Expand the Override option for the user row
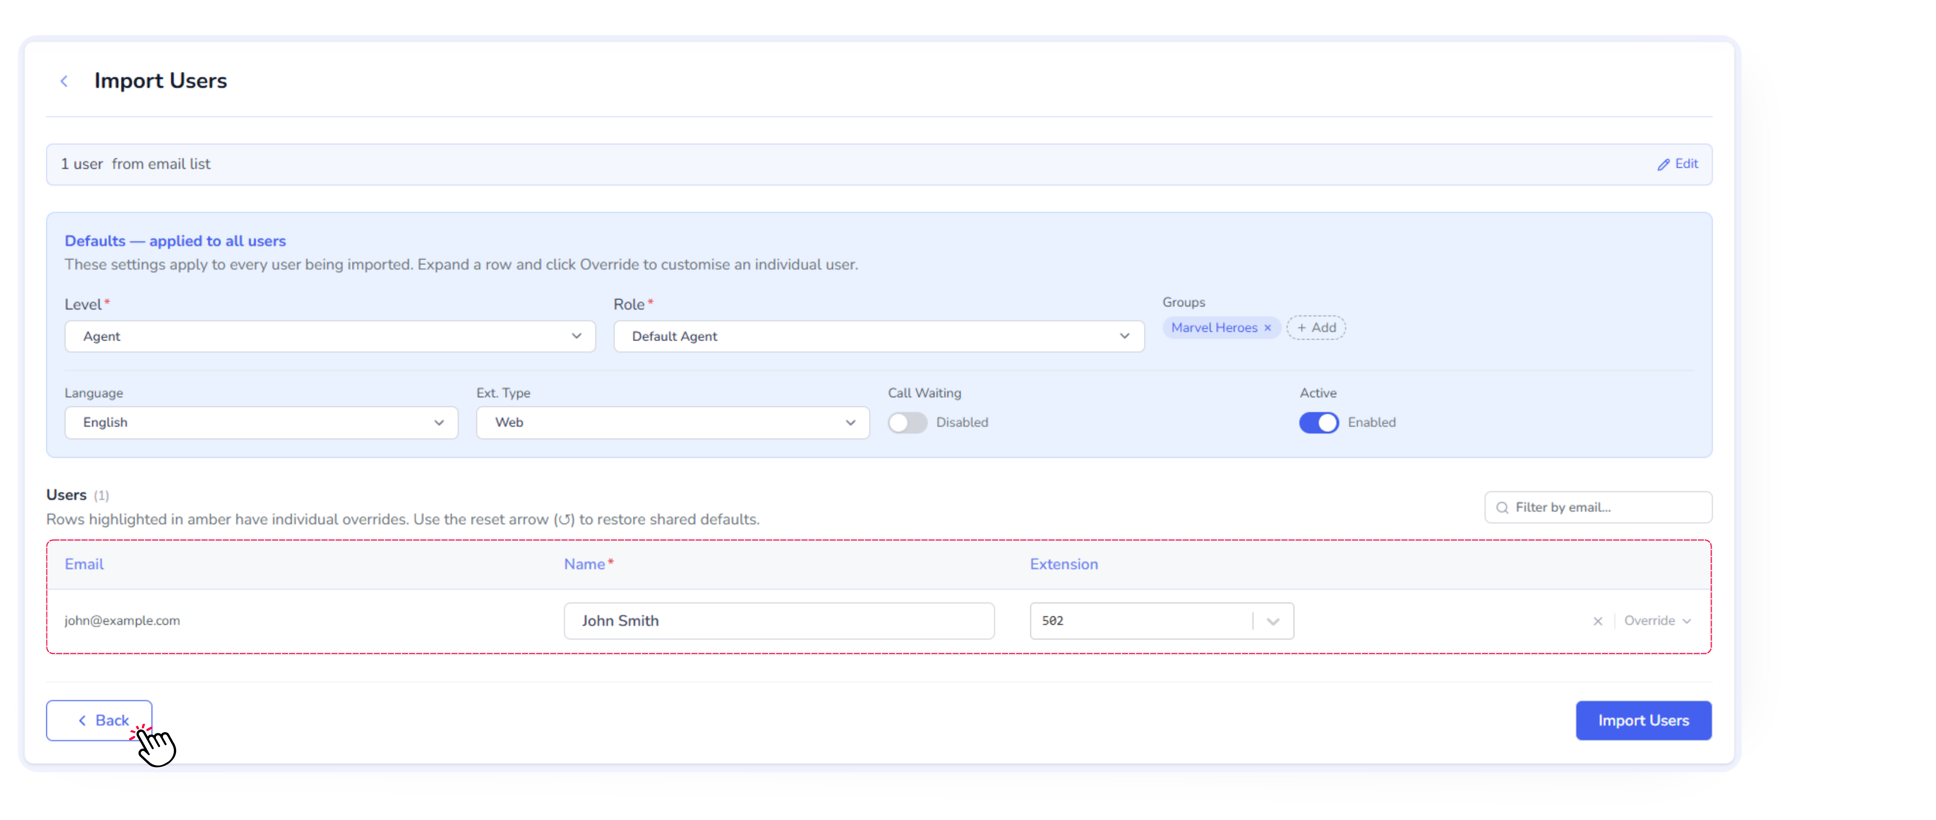 pyautogui.click(x=1657, y=622)
